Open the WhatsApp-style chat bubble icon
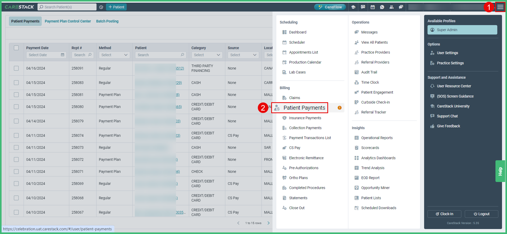Image resolution: width=507 pixels, height=234 pixels. (382, 7)
